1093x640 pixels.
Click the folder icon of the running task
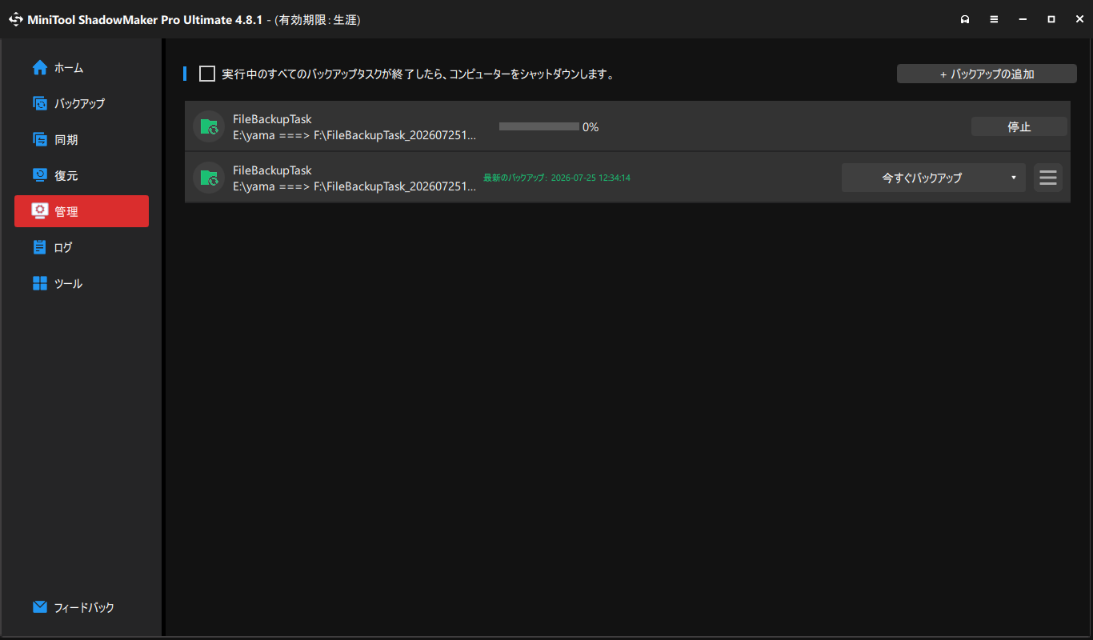(209, 126)
